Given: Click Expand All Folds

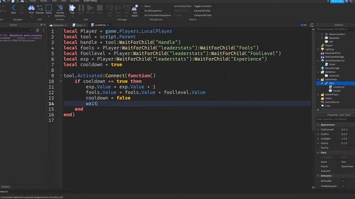Looking at the screenshot, I should pyautogui.click(x=202, y=11).
